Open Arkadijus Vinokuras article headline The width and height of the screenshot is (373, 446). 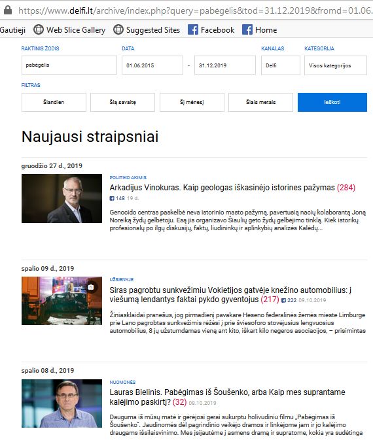click(x=222, y=188)
